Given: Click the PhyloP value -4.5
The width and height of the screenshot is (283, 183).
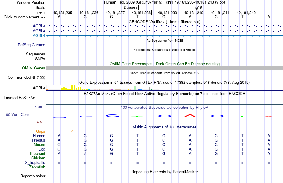Looking at the screenshot, I should point(39,122).
